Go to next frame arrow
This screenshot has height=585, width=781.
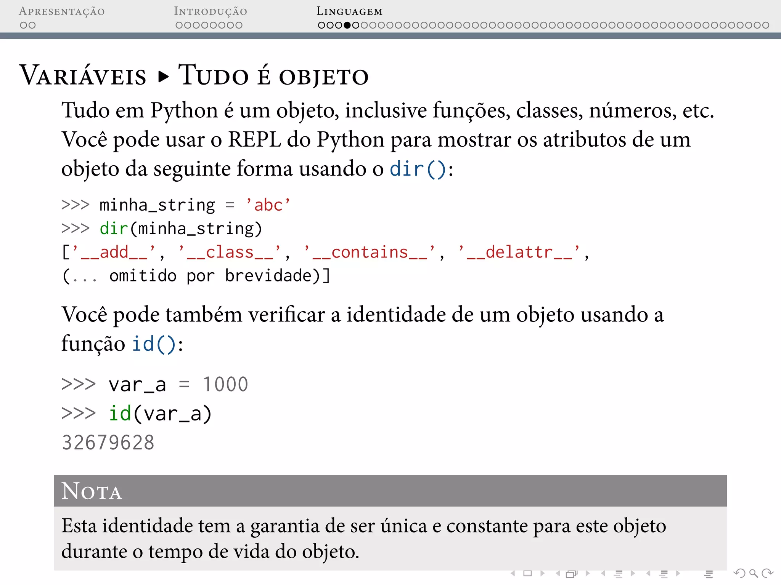[x=588, y=573]
